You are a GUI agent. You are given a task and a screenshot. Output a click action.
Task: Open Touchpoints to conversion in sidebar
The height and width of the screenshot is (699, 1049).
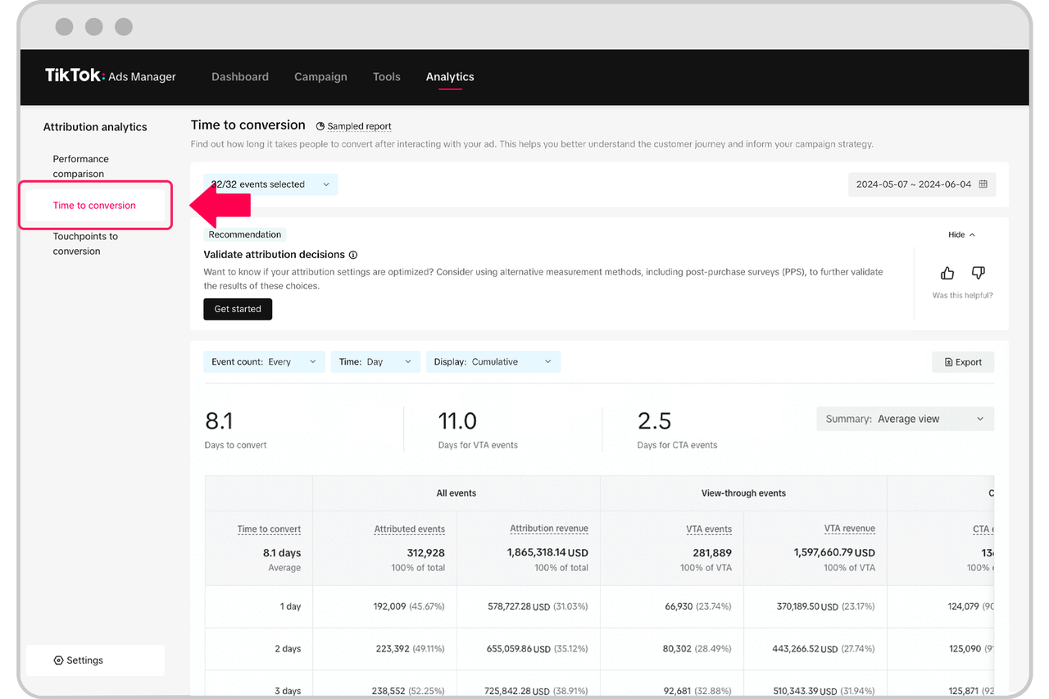pos(85,243)
